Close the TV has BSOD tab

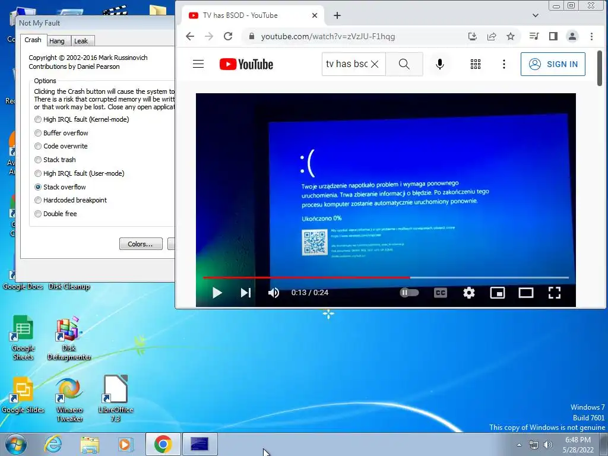315,15
